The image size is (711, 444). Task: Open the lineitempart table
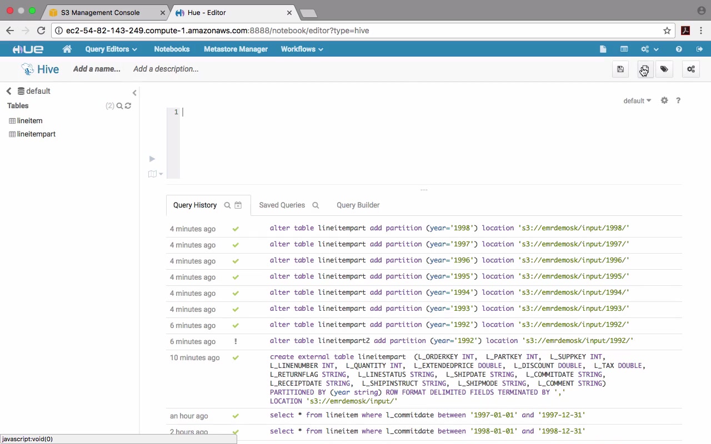pos(36,134)
